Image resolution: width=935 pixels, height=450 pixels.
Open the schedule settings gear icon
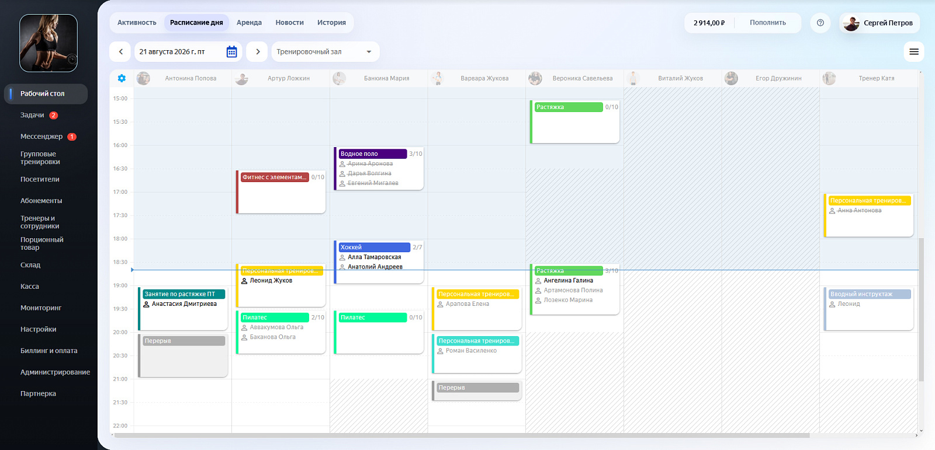point(122,78)
